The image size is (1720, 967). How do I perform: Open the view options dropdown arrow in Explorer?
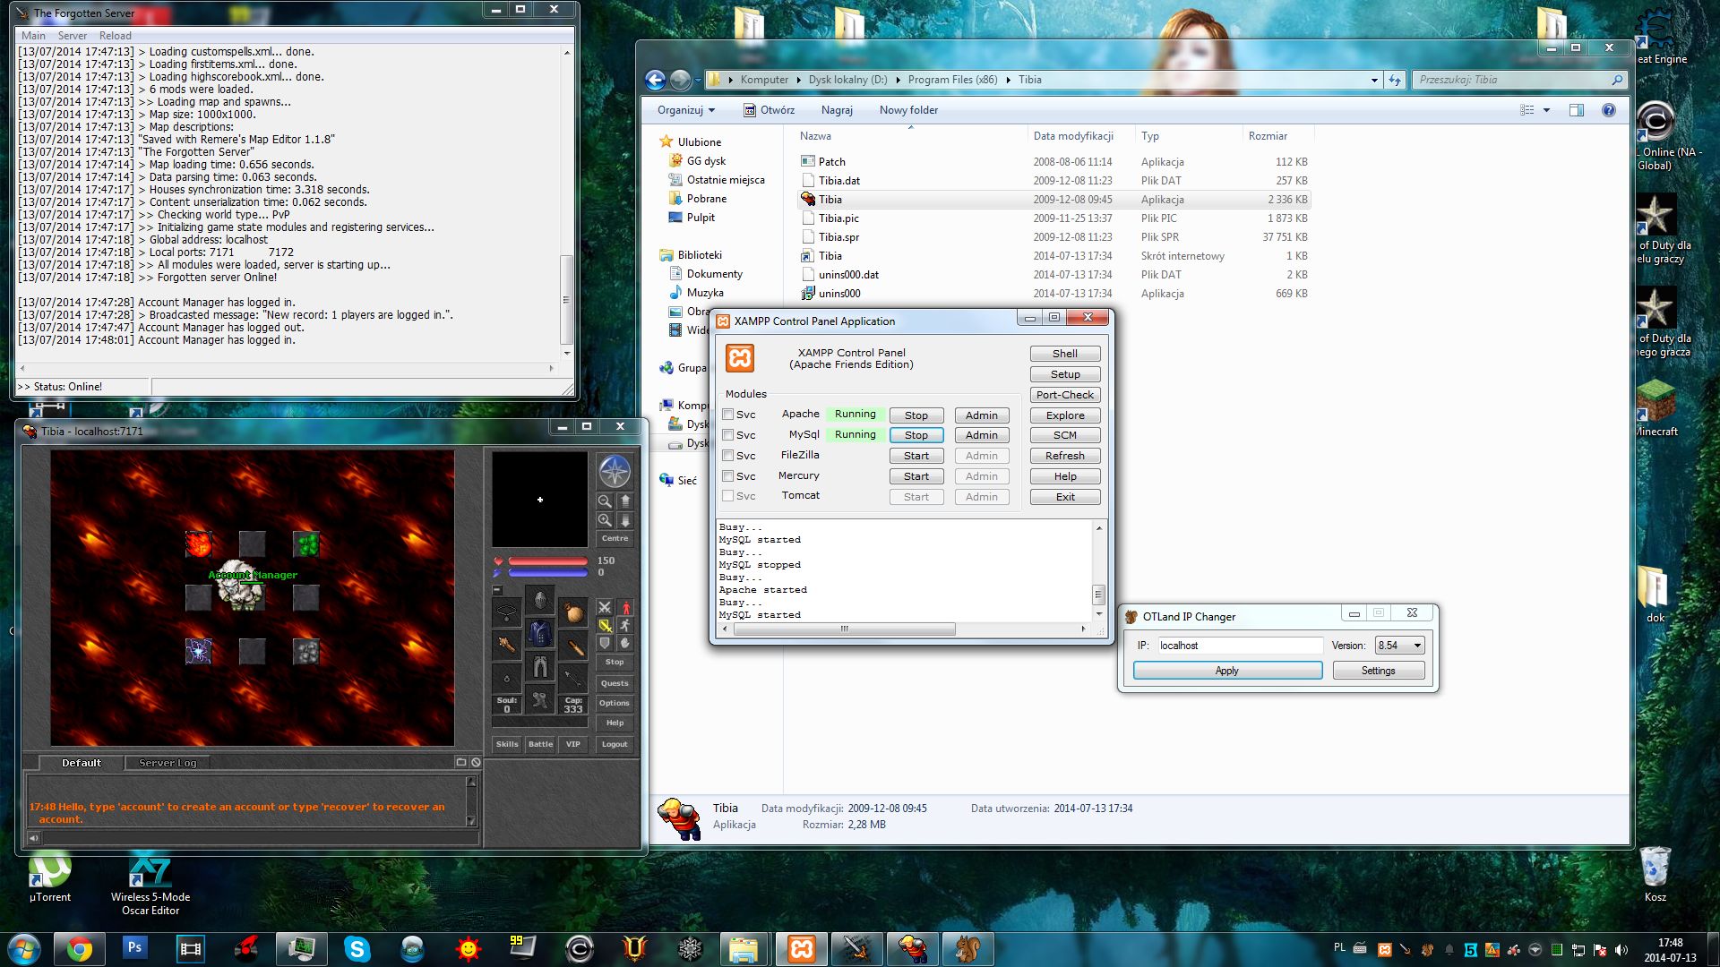(1546, 110)
